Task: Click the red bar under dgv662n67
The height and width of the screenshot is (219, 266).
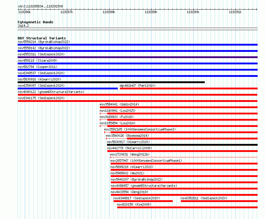Action: [x=189, y=88]
